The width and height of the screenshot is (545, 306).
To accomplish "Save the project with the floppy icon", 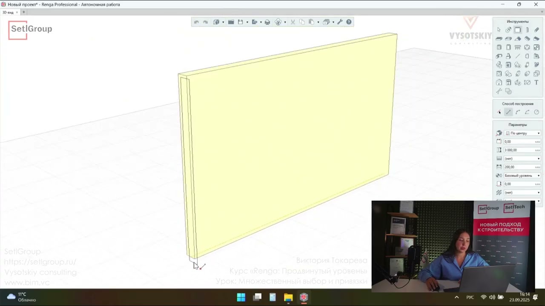I will [x=241, y=22].
